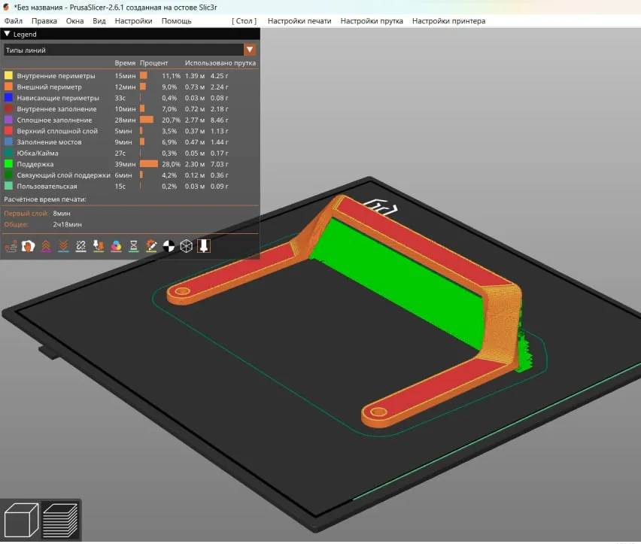This screenshot has width=641, height=544.
Task: Switch to Настройки принтера tab
Action: [x=448, y=21]
